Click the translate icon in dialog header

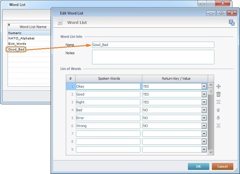coord(232,22)
